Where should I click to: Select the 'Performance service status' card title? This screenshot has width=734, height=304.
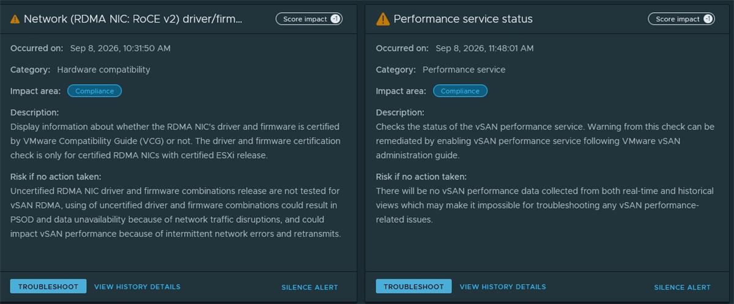point(463,19)
